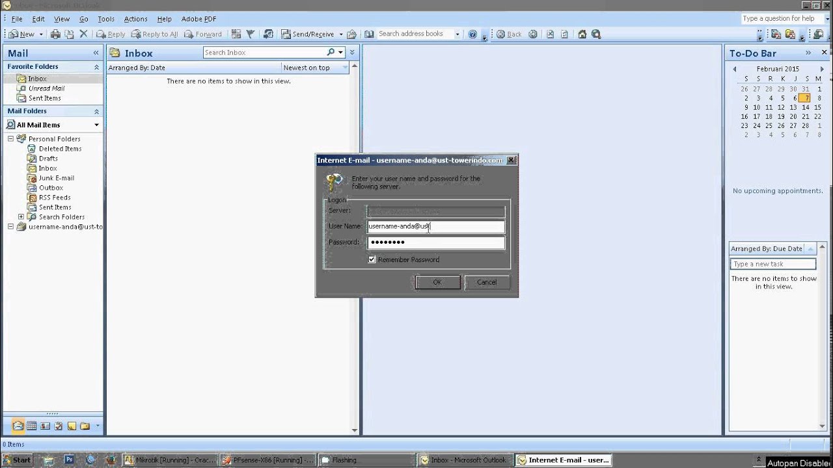The height and width of the screenshot is (468, 833).
Task: Click the Type a new task field
Action: (772, 264)
